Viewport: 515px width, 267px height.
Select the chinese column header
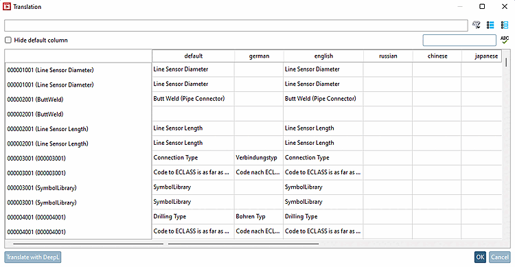pyautogui.click(x=437, y=56)
